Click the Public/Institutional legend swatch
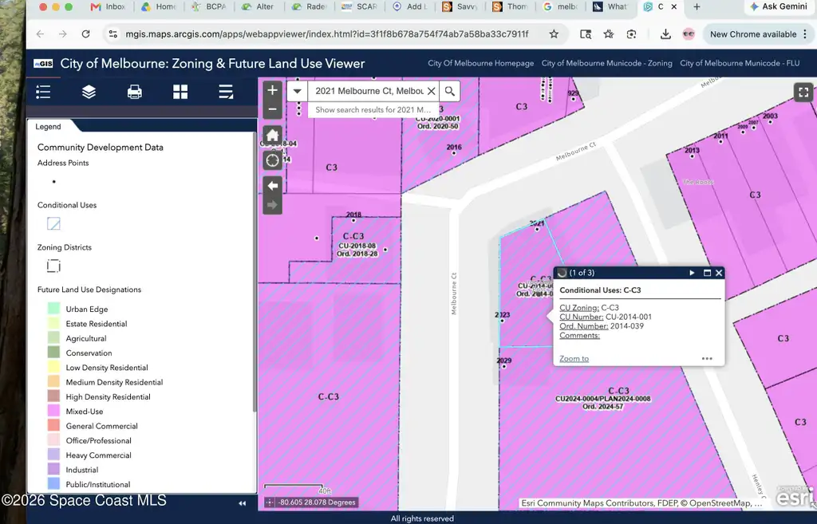Image resolution: width=817 pixels, height=524 pixels. 53,484
